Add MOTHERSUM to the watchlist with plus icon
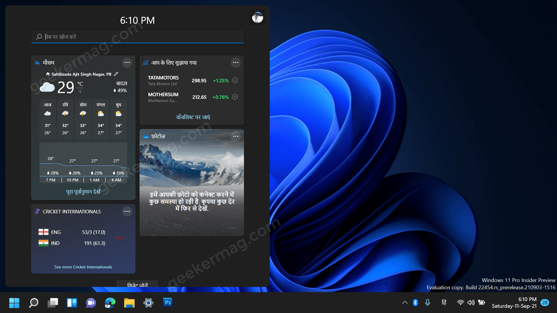 pos(235,97)
